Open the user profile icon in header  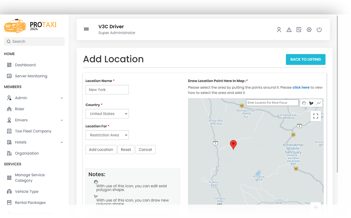point(279,30)
